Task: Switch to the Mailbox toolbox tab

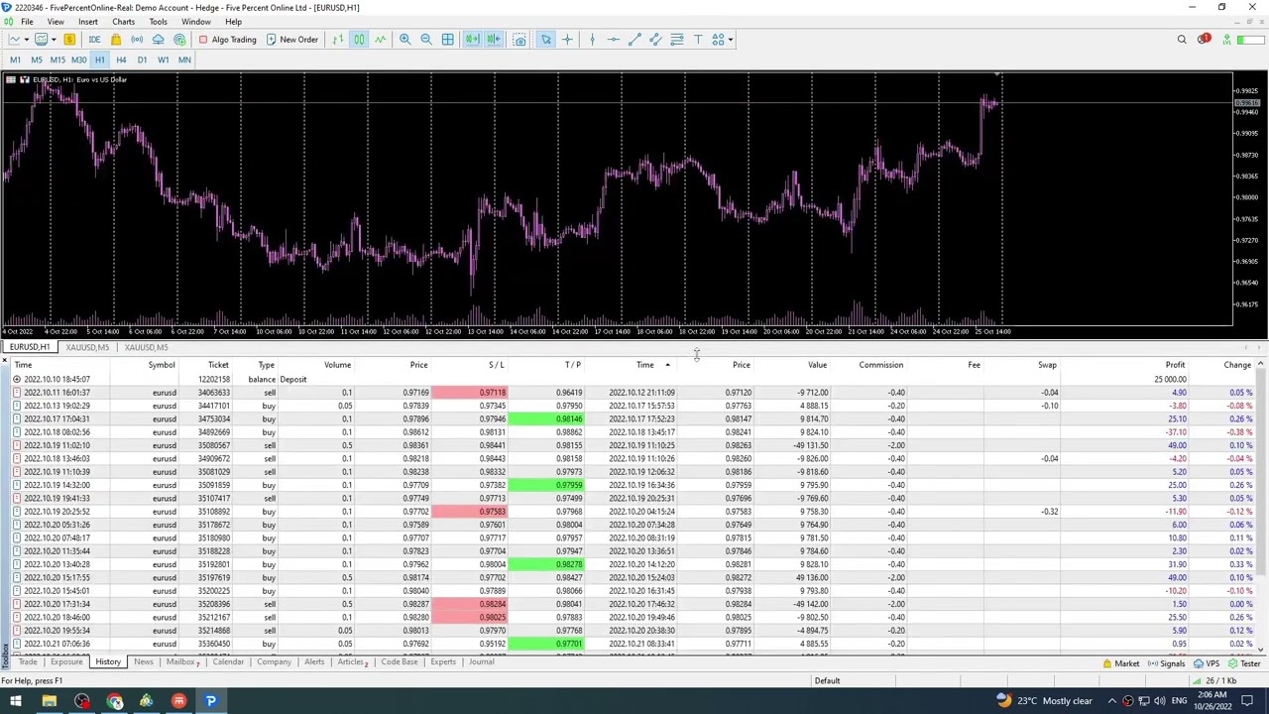Action: click(181, 662)
